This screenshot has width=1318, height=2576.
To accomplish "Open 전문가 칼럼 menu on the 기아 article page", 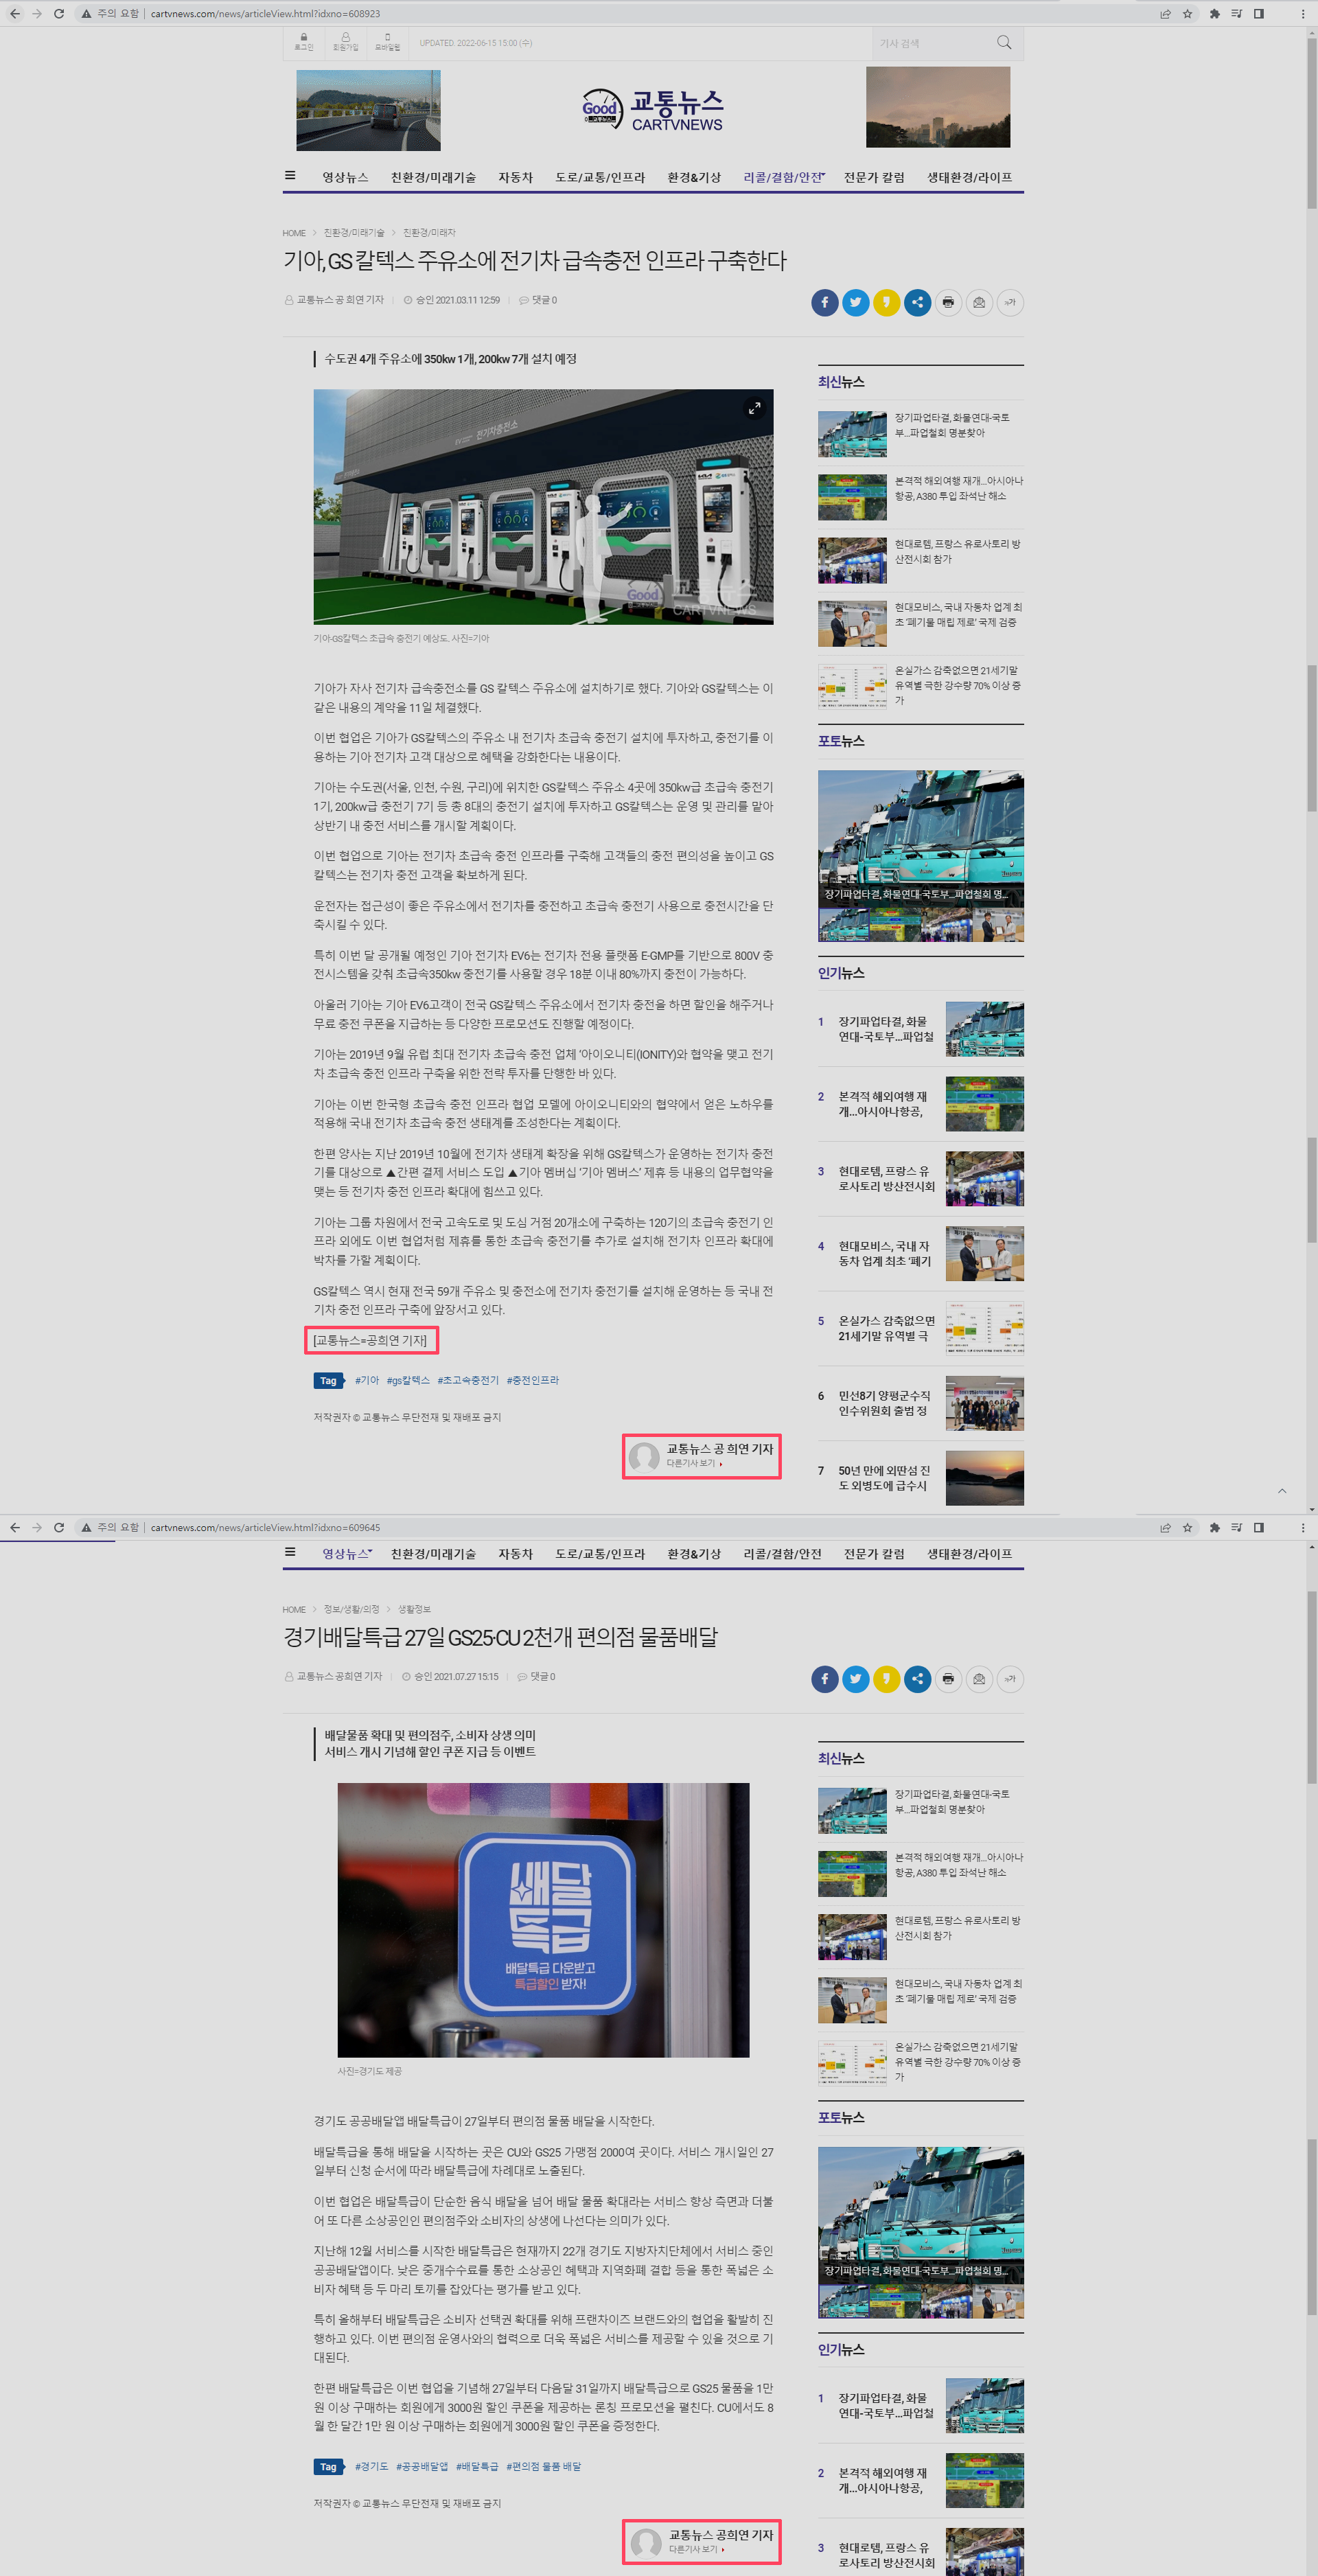I will pos(874,177).
